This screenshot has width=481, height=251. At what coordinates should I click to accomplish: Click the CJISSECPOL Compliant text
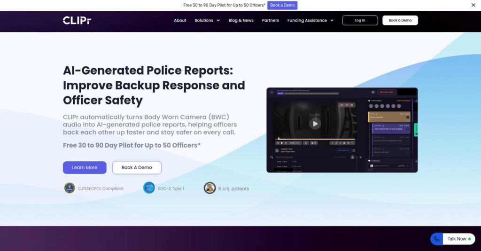101,188
